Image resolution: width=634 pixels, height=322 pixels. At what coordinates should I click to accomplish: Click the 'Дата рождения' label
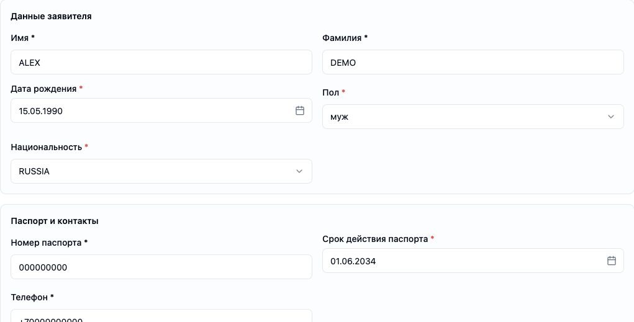tap(43, 89)
